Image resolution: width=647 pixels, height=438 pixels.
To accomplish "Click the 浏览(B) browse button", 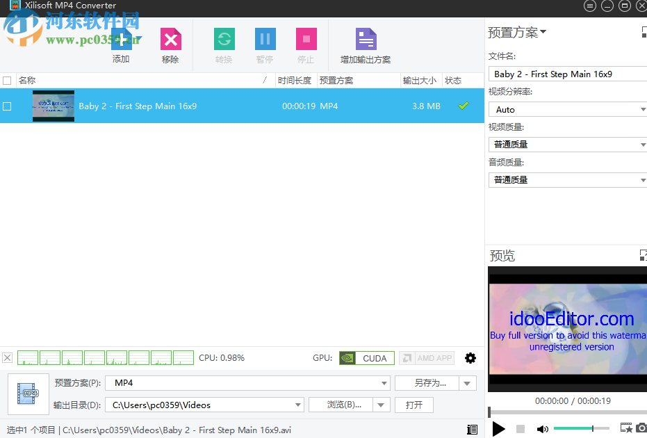I will [345, 405].
